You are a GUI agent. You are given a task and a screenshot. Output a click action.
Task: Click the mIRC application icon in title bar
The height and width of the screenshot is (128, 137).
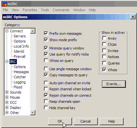click(4, 4)
